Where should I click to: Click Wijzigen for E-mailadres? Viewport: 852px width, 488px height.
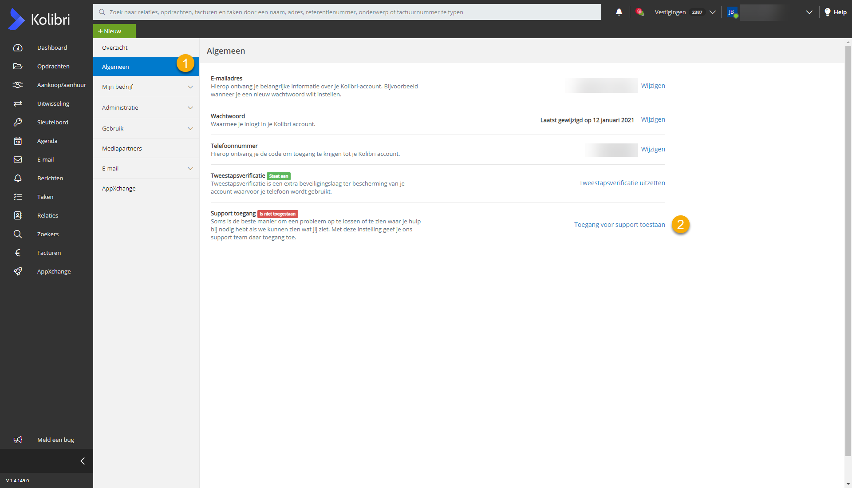[x=653, y=86]
